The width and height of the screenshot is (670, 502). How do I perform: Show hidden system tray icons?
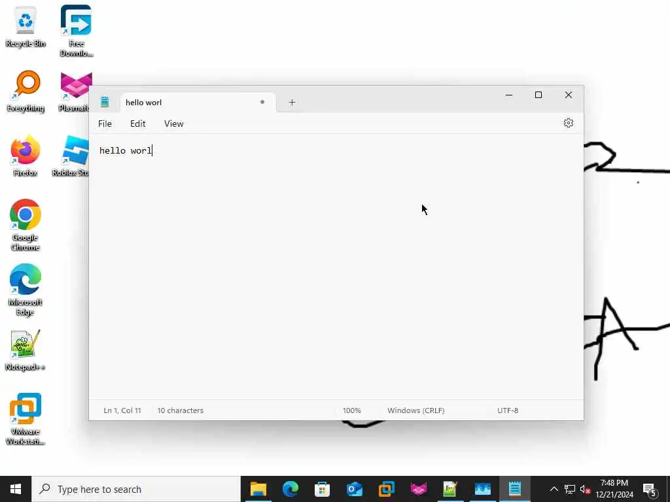coord(554,489)
